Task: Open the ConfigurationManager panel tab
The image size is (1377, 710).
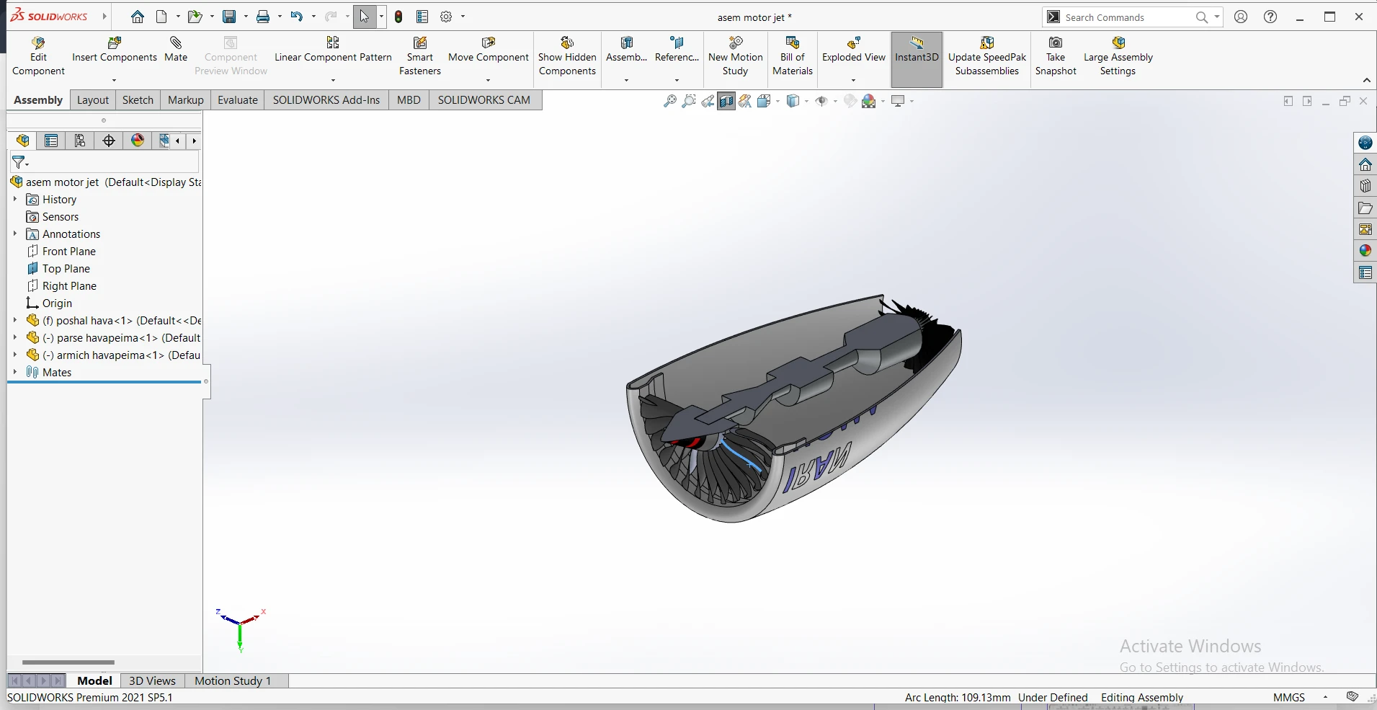Action: (x=80, y=141)
